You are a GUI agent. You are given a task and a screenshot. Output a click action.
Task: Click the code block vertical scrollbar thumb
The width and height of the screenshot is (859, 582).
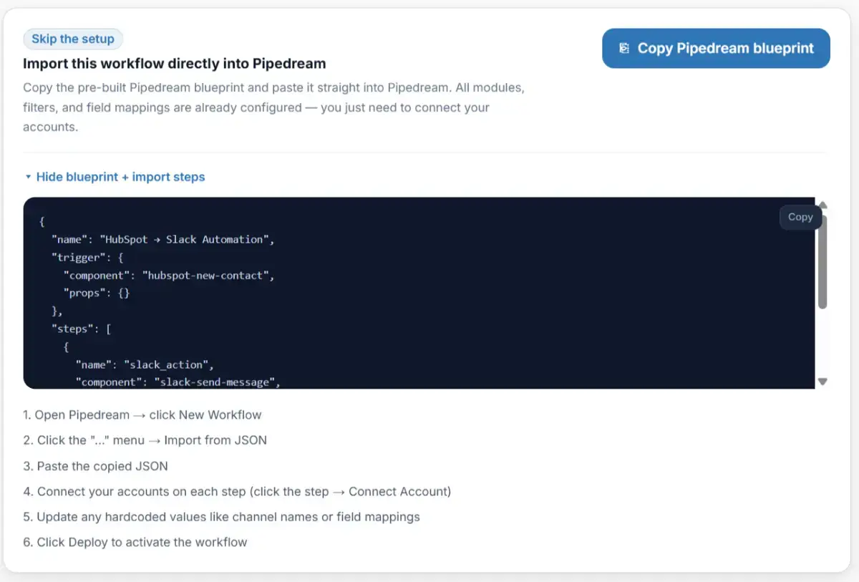pos(822,261)
